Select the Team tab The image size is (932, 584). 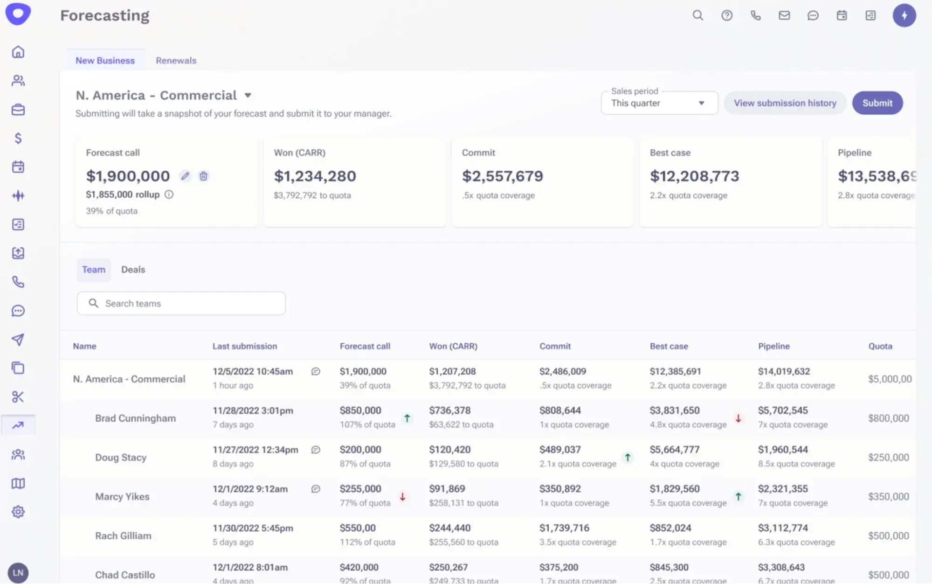tap(94, 270)
